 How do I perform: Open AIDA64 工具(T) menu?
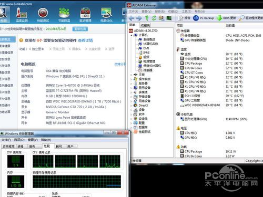coord(186,12)
